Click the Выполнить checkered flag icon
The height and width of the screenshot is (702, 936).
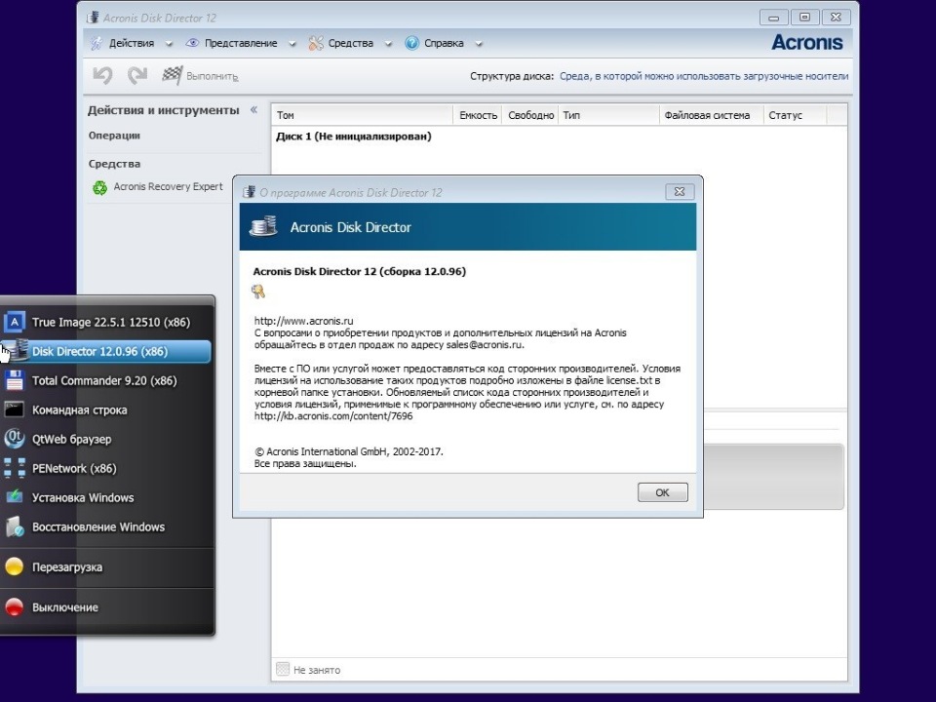click(x=172, y=75)
